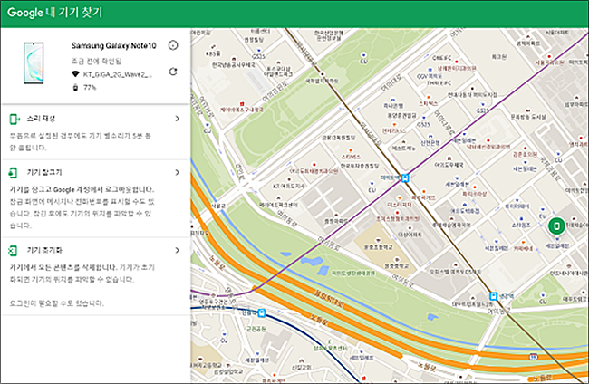Image resolution: width=589 pixels, height=384 pixels.
Task: Click the 여의도샛강생태공원 park label
Action: tap(353, 273)
